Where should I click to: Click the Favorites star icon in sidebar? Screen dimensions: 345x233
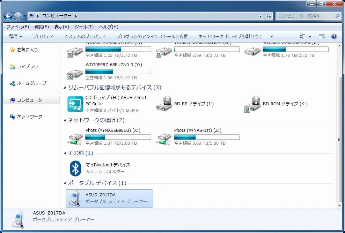(12, 50)
